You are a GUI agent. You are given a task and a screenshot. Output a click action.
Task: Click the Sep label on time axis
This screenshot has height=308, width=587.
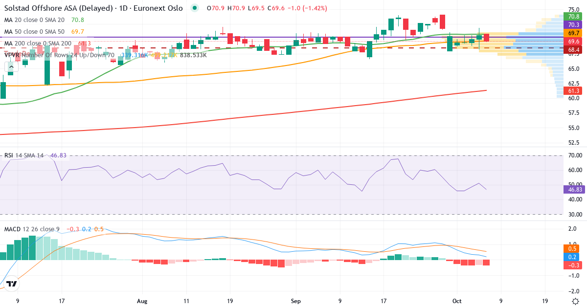tap(295, 301)
